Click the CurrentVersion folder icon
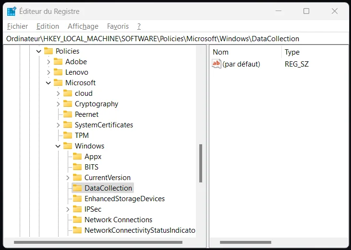Image resolution: width=351 pixels, height=250 pixels. point(77,178)
